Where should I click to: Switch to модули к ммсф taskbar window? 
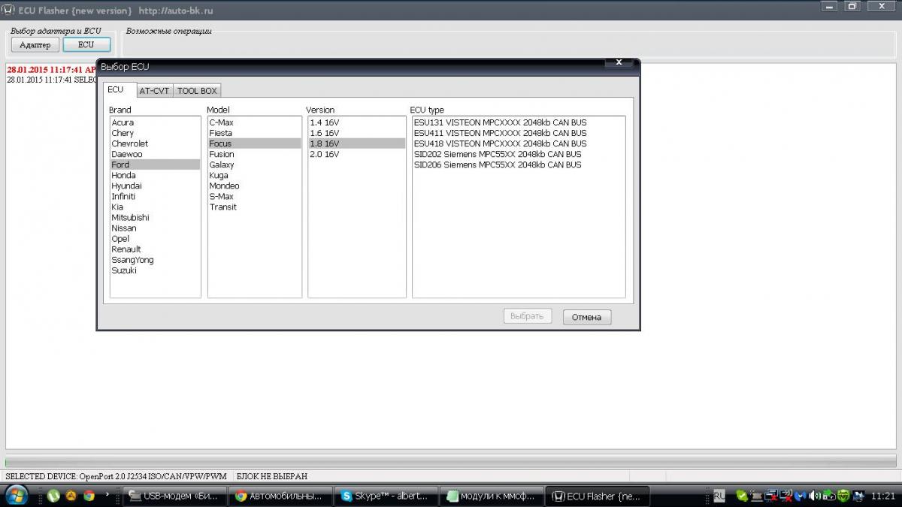(x=491, y=496)
